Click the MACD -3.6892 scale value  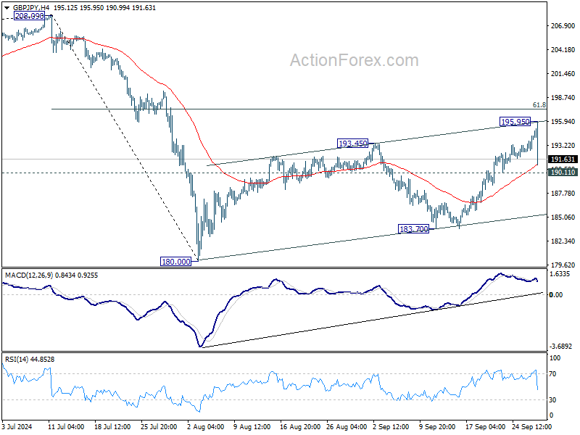tap(560, 347)
